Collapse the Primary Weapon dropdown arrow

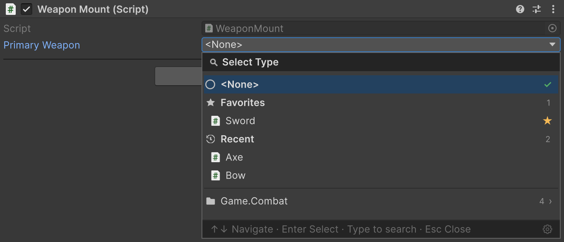point(552,45)
